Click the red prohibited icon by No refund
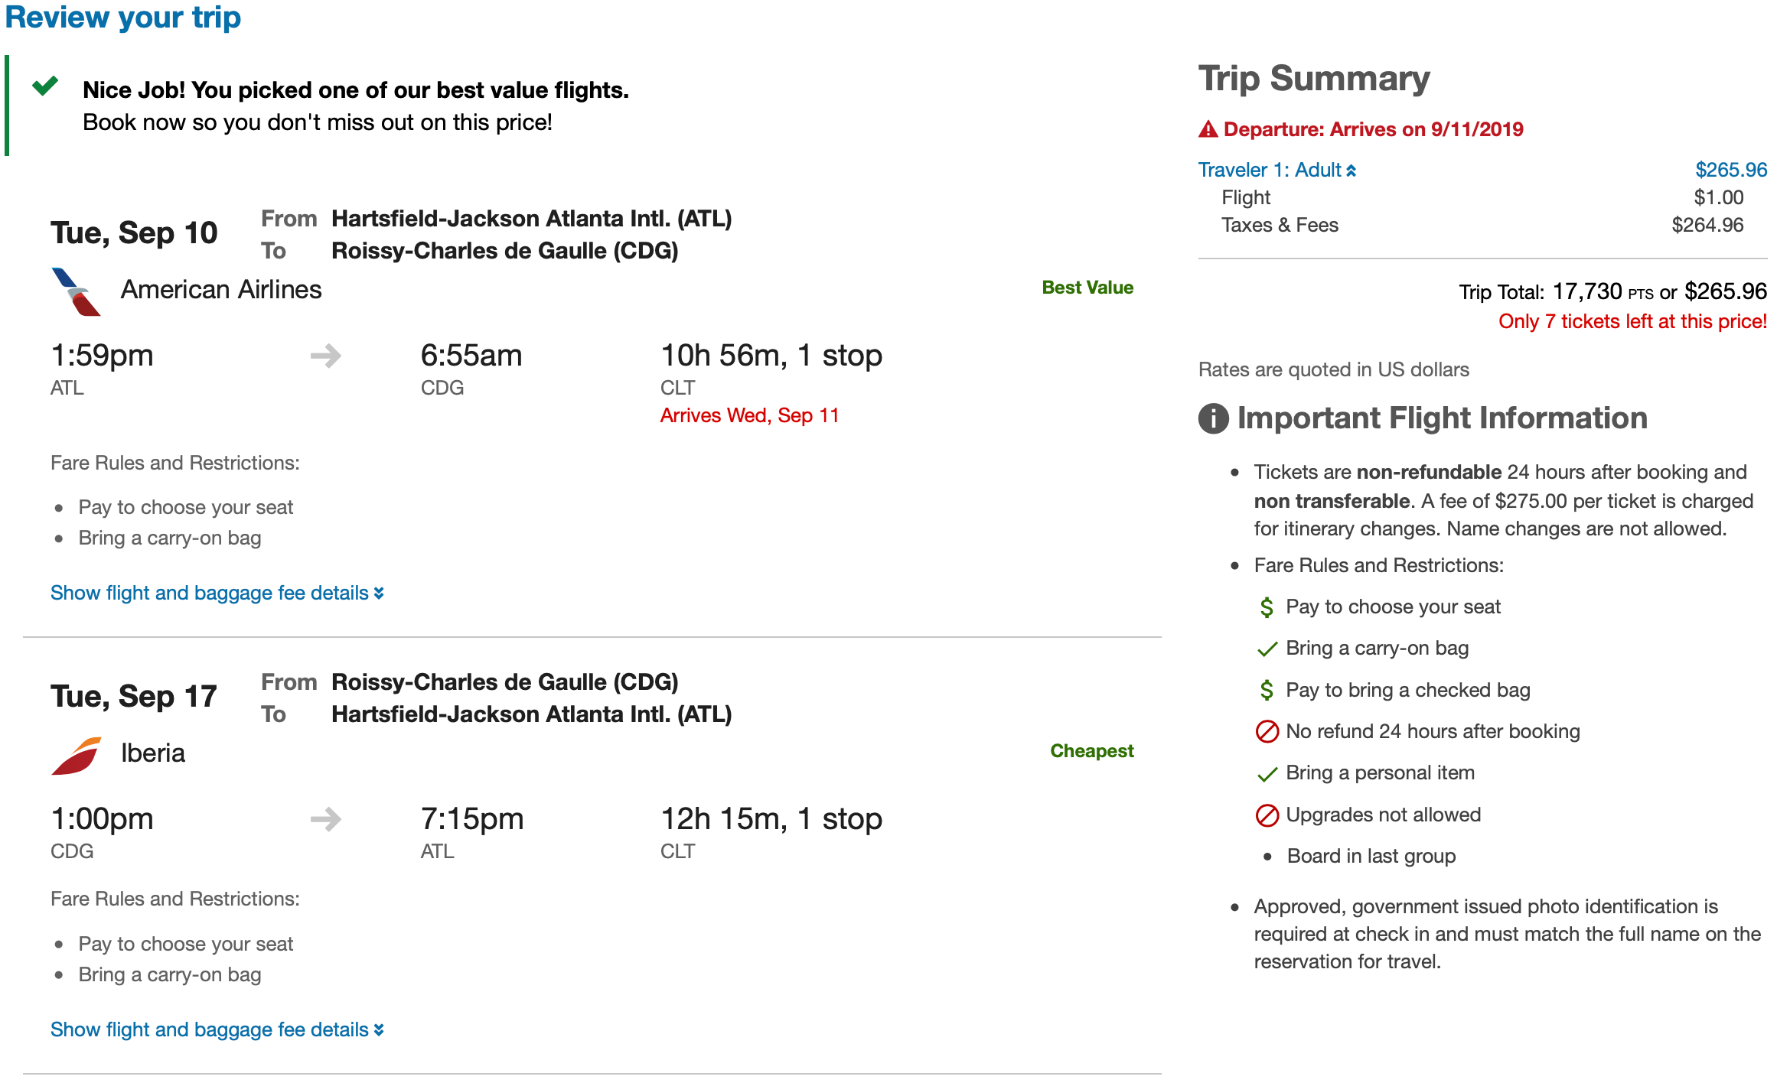1777x1083 pixels. tap(1267, 732)
